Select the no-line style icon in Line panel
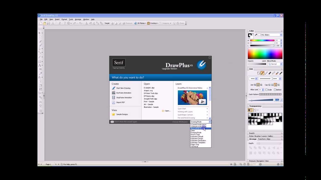 [259, 73]
